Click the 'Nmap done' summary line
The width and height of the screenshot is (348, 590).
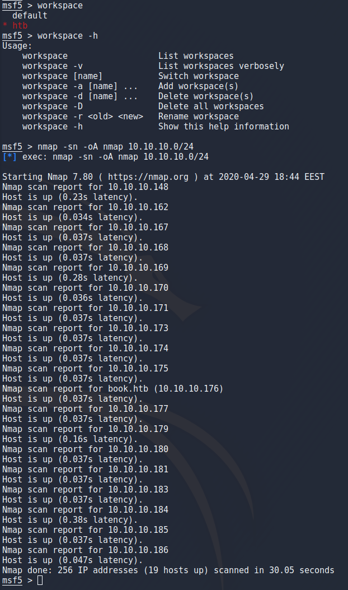(168, 570)
